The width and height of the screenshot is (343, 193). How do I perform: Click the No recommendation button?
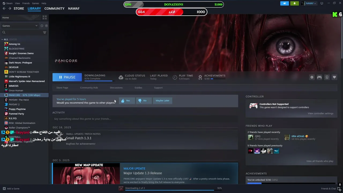(x=144, y=101)
